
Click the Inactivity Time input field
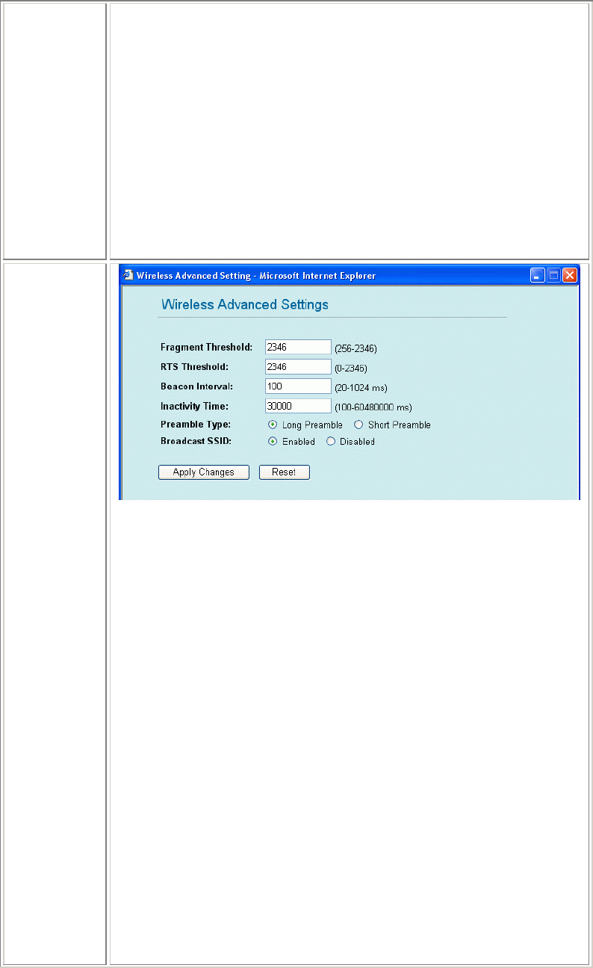(x=298, y=405)
